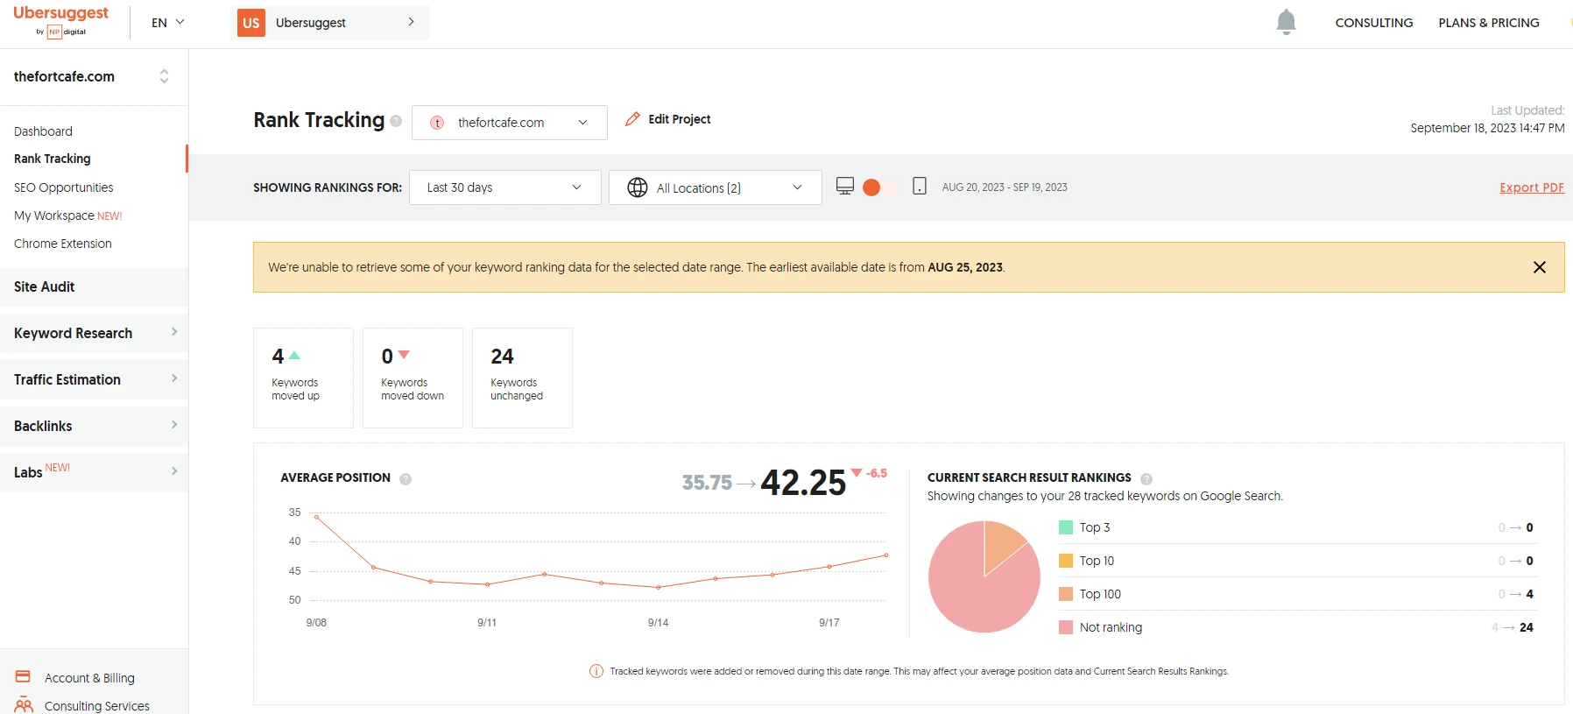Viewport: 1573px width, 714px height.
Task: Open SEO Opportunities
Action: pyautogui.click(x=64, y=187)
